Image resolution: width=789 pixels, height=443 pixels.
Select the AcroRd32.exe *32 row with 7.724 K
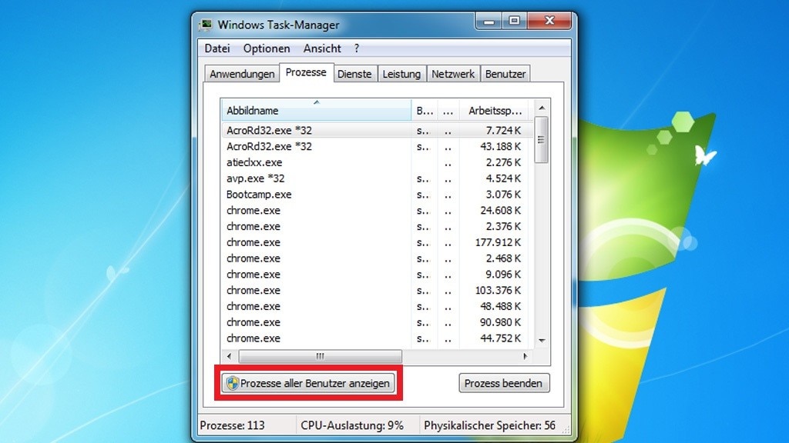(x=376, y=130)
